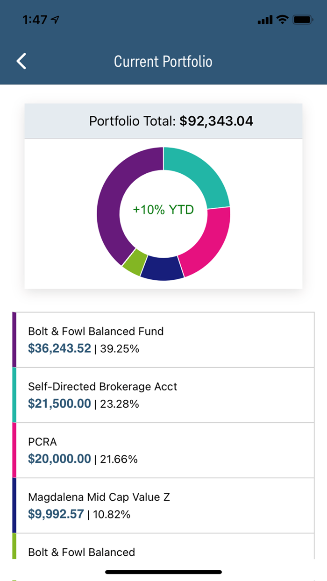
Task: Tap the Portfolio Total header
Action: pos(171,121)
